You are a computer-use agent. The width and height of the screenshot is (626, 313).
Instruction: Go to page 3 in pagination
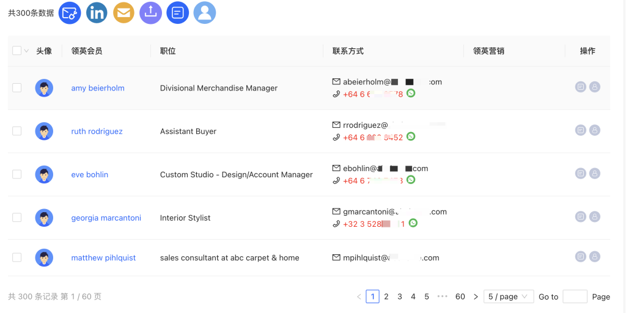(400, 296)
